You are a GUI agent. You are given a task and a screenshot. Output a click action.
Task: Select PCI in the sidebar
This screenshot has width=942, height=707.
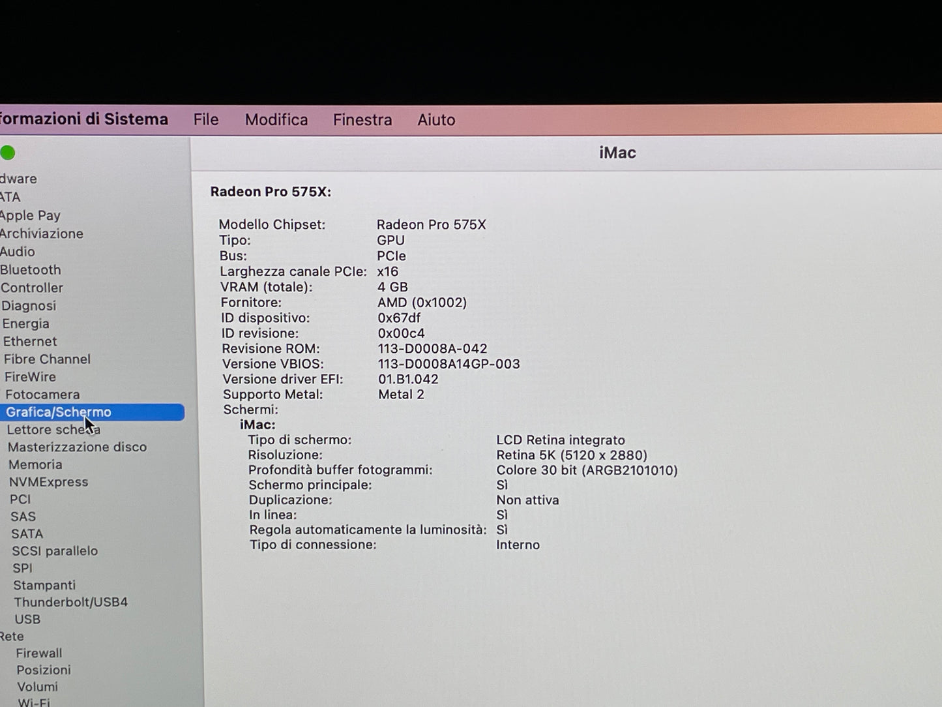20,499
